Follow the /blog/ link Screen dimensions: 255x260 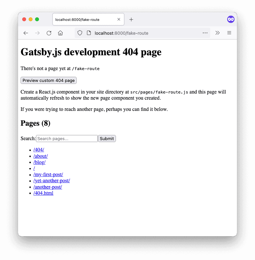point(39,162)
